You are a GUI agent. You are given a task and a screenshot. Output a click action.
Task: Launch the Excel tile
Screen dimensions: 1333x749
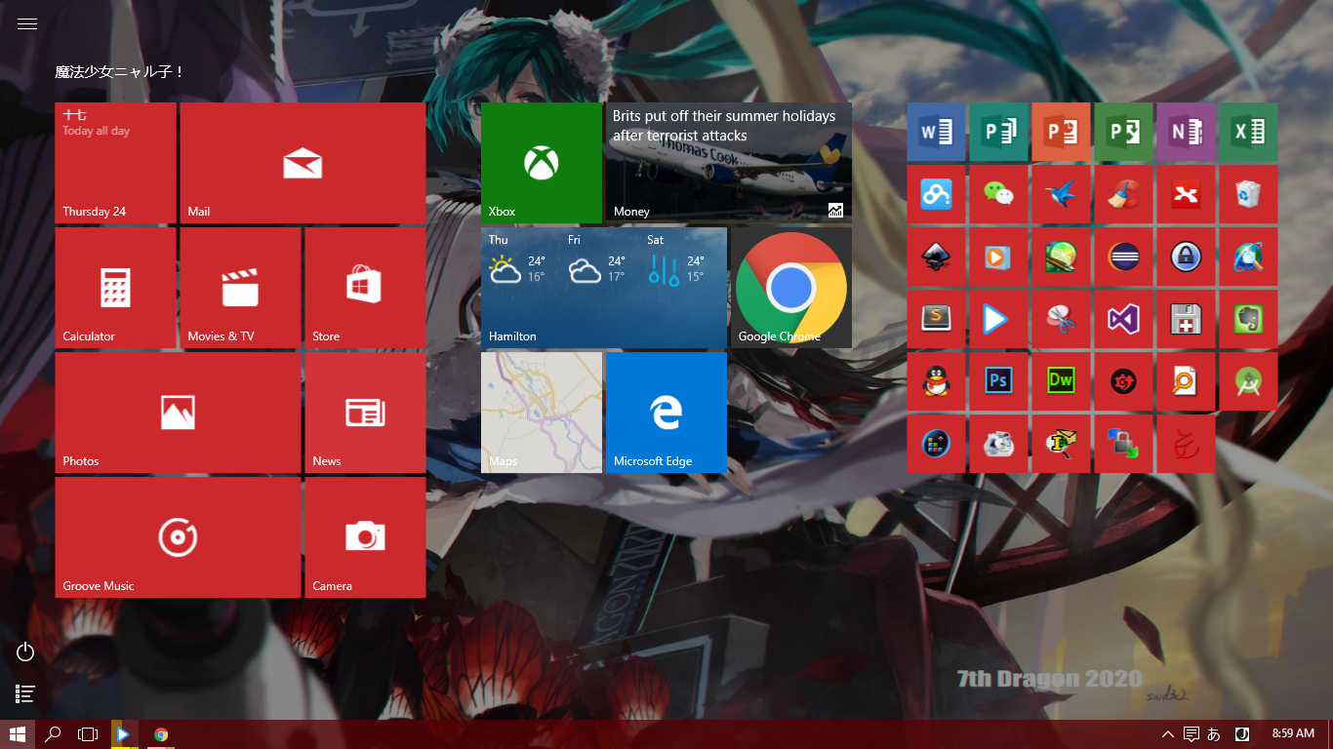point(1248,132)
